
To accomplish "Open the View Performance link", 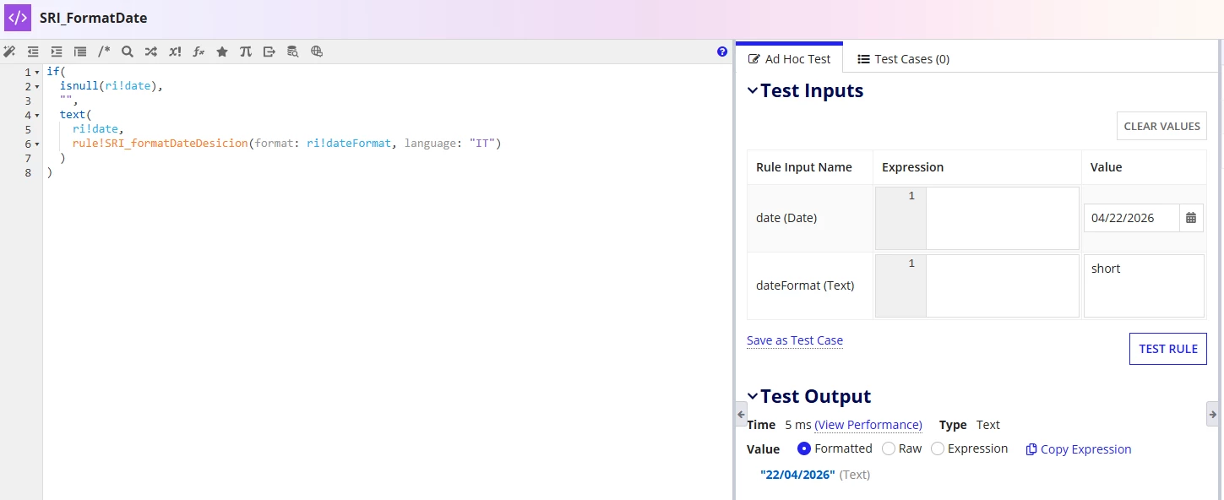I will point(868,425).
